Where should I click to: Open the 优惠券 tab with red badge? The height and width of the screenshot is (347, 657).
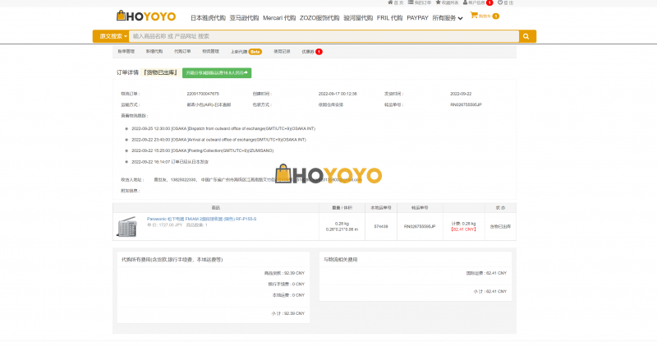[312, 52]
